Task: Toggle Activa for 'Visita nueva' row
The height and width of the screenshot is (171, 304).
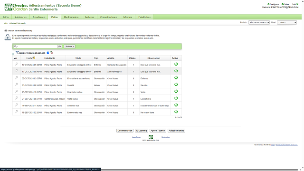Action: [x=176, y=98]
